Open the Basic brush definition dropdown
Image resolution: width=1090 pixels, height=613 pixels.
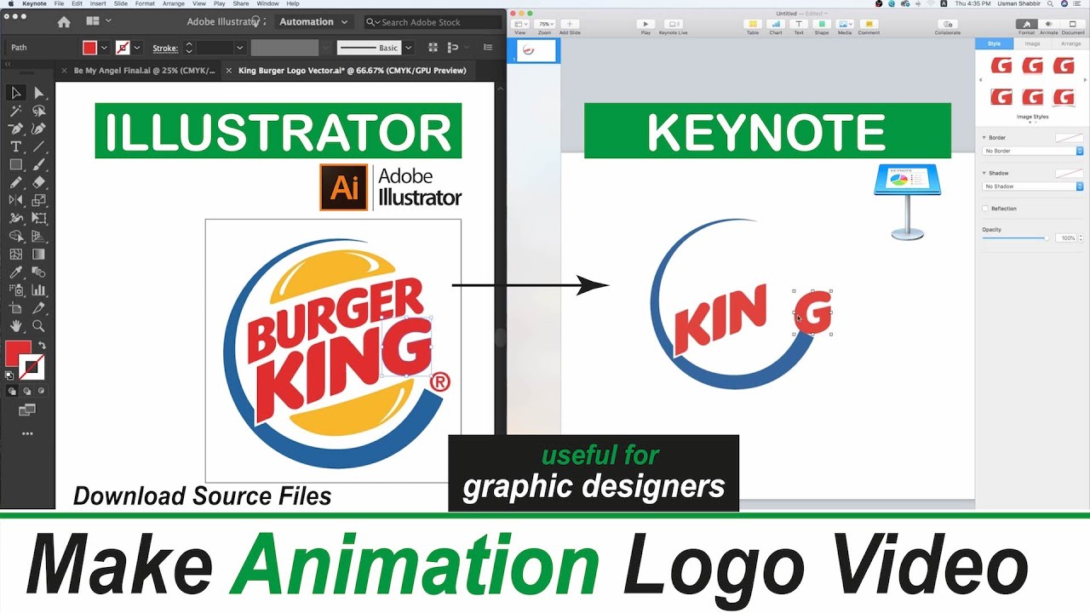pyautogui.click(x=409, y=48)
